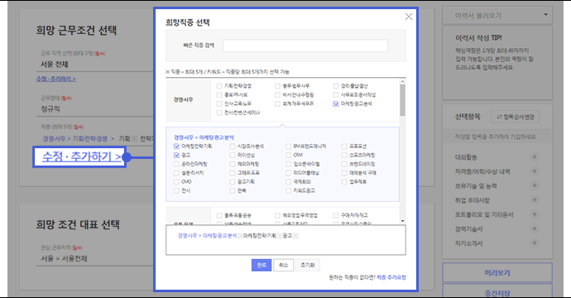Tick the 프로모션 keyword checkbox
Image resolution: width=571 pixels, height=298 pixels.
click(x=344, y=146)
